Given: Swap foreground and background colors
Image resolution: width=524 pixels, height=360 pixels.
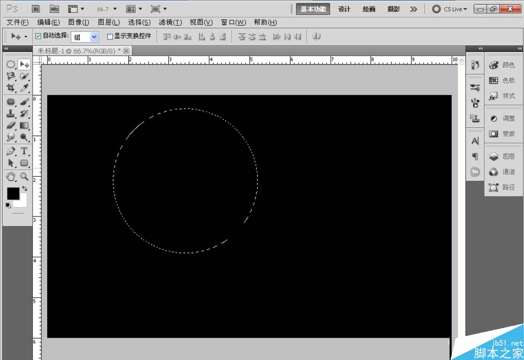Looking at the screenshot, I should 25,189.
